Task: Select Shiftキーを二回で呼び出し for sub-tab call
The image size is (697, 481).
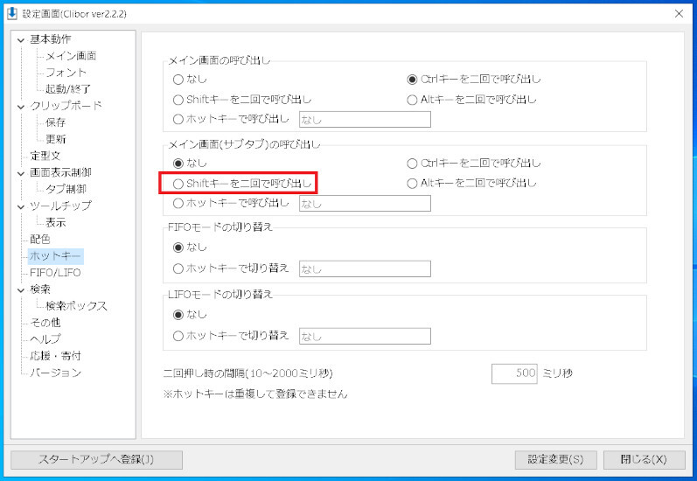Action: point(179,184)
